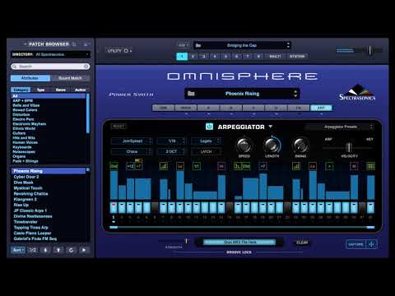Click the step modifier icon above step 32
395x296 pixels.
(x=370, y=166)
